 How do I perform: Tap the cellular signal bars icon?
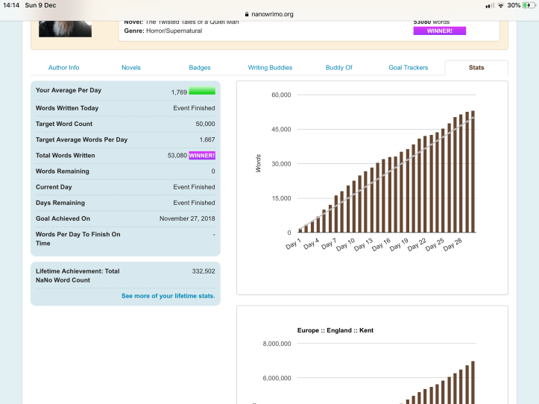click(490, 5)
